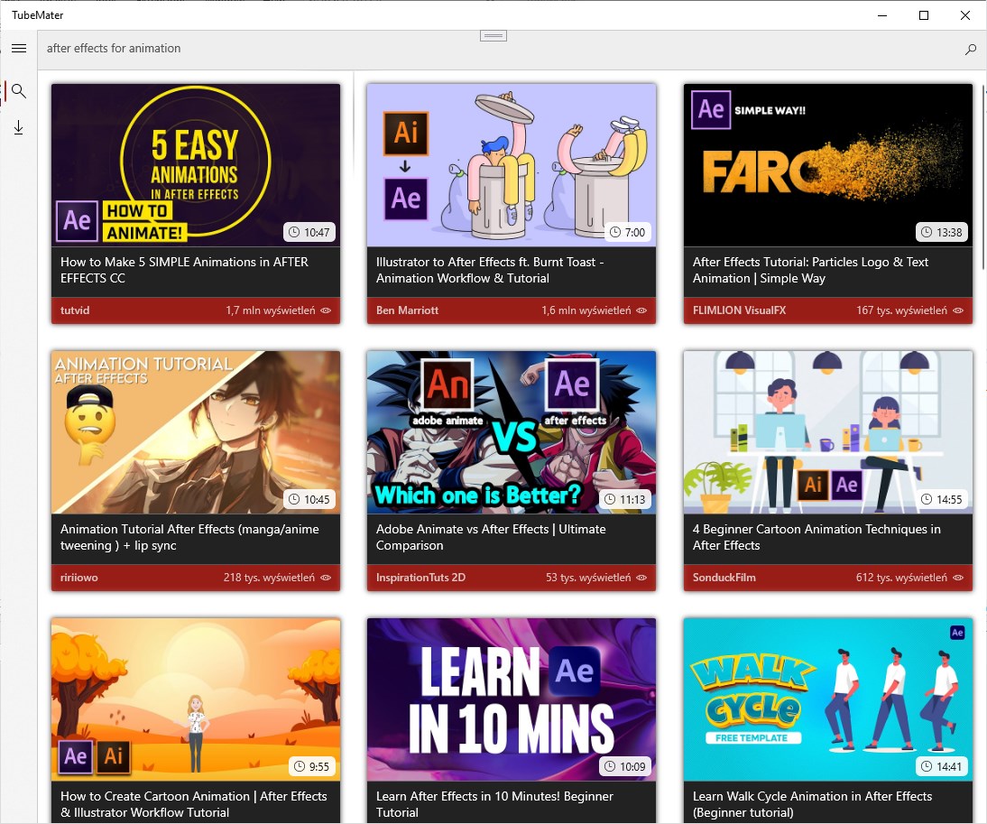Click the vertical scrollbar on the right edge
Screen dimensions: 987x824
coord(984,178)
